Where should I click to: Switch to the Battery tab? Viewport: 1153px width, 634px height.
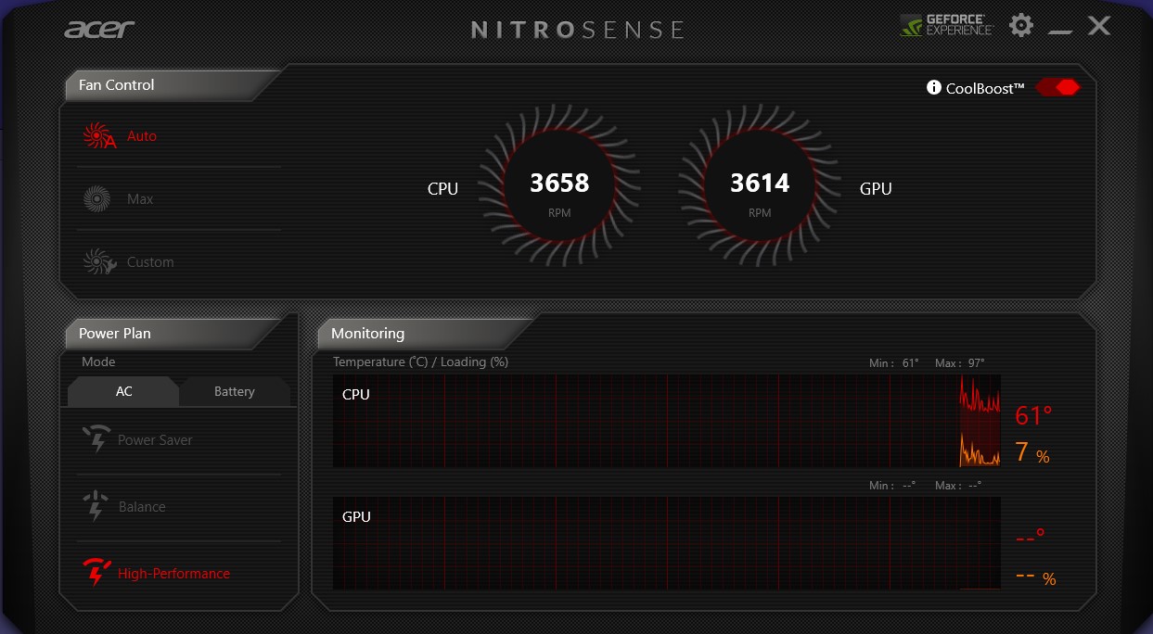click(234, 391)
